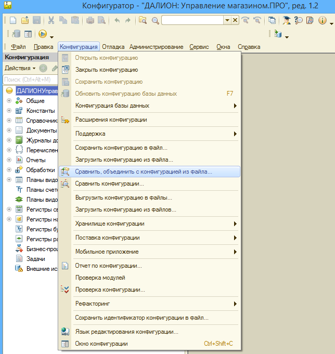Expand the Справочники tree node
The height and width of the screenshot is (354, 335).
(x=9, y=120)
